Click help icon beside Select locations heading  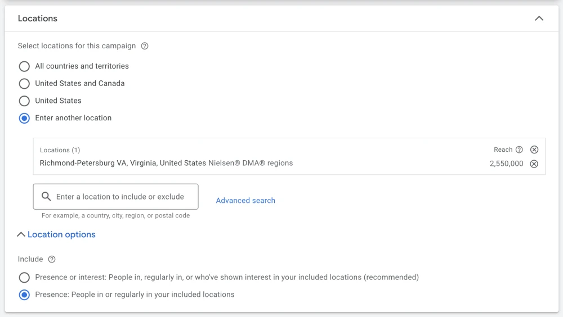pos(145,46)
